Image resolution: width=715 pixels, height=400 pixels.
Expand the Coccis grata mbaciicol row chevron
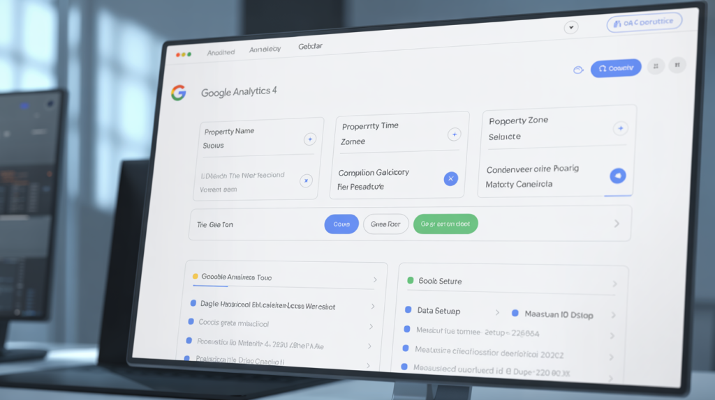coord(371,327)
